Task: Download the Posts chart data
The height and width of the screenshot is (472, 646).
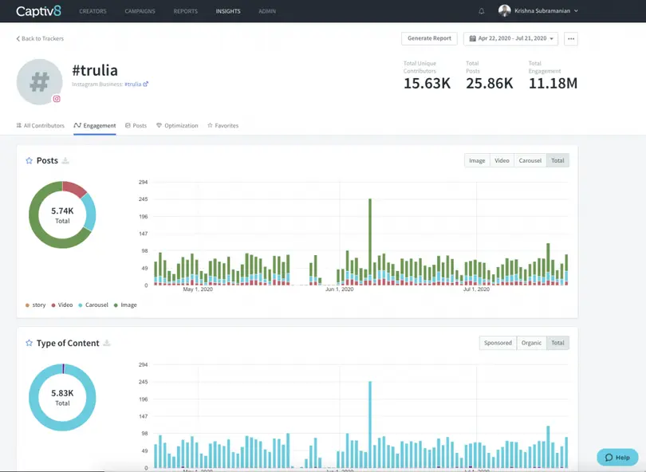Action: point(66,161)
